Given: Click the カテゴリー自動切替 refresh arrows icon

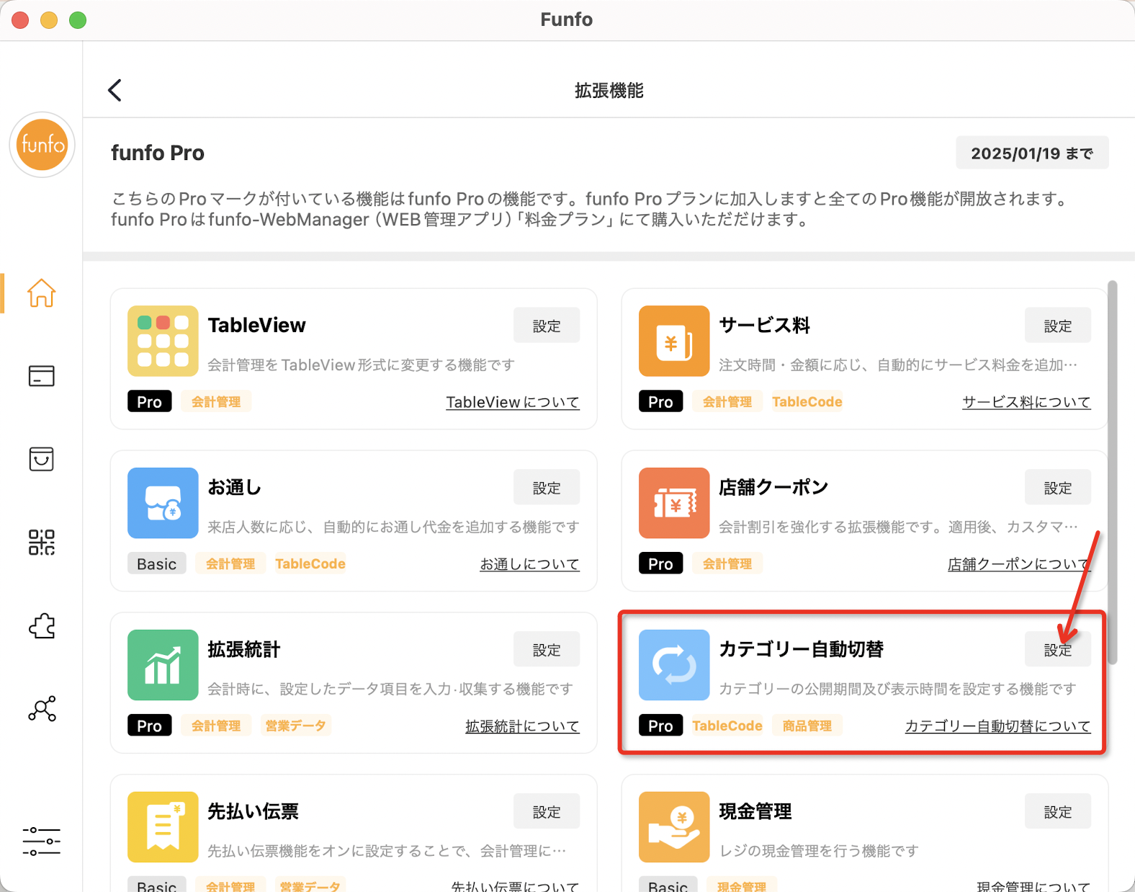Looking at the screenshot, I should (x=674, y=665).
